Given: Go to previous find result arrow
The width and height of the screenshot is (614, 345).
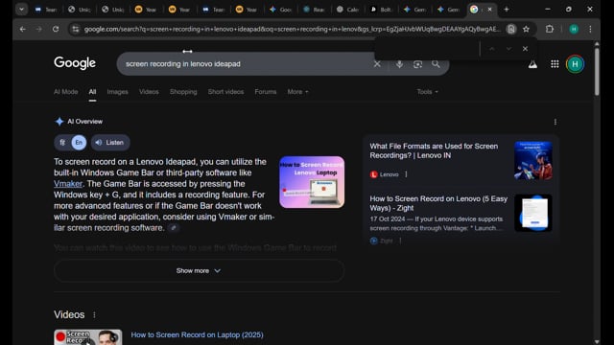Looking at the screenshot, I should click(x=492, y=49).
